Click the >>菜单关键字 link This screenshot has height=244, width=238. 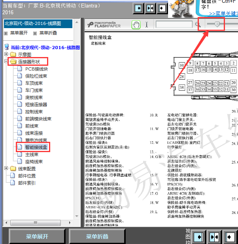click(x=223, y=14)
